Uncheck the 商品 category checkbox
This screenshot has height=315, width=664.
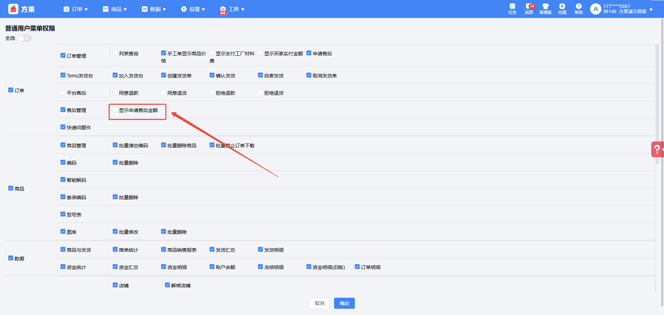tap(11, 188)
